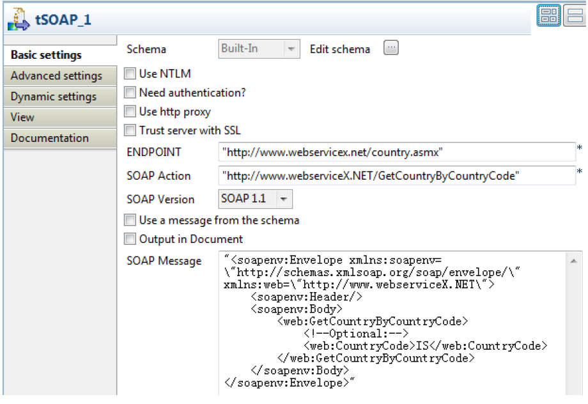This screenshot has height=404, width=588.
Task: Go to the Dynamic settings tab
Action: 54,97
